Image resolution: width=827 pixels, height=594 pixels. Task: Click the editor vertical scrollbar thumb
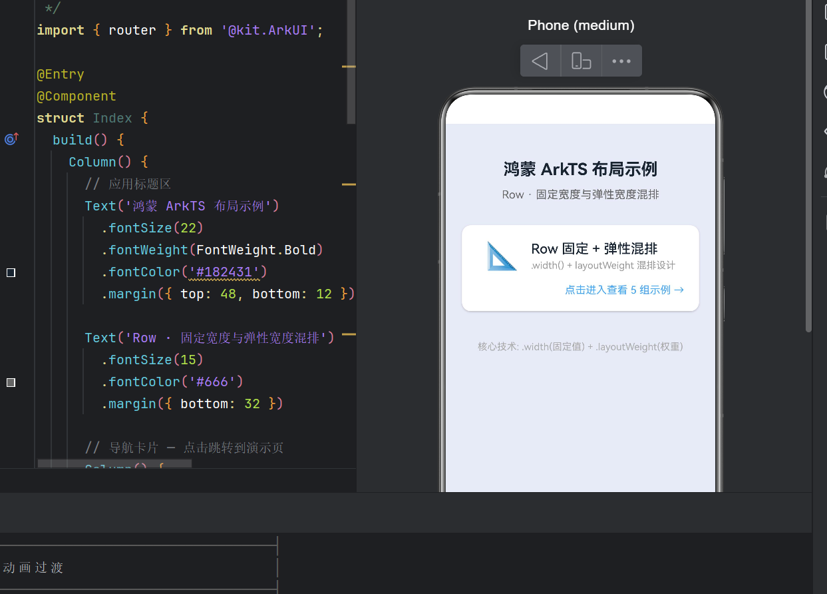point(351,62)
